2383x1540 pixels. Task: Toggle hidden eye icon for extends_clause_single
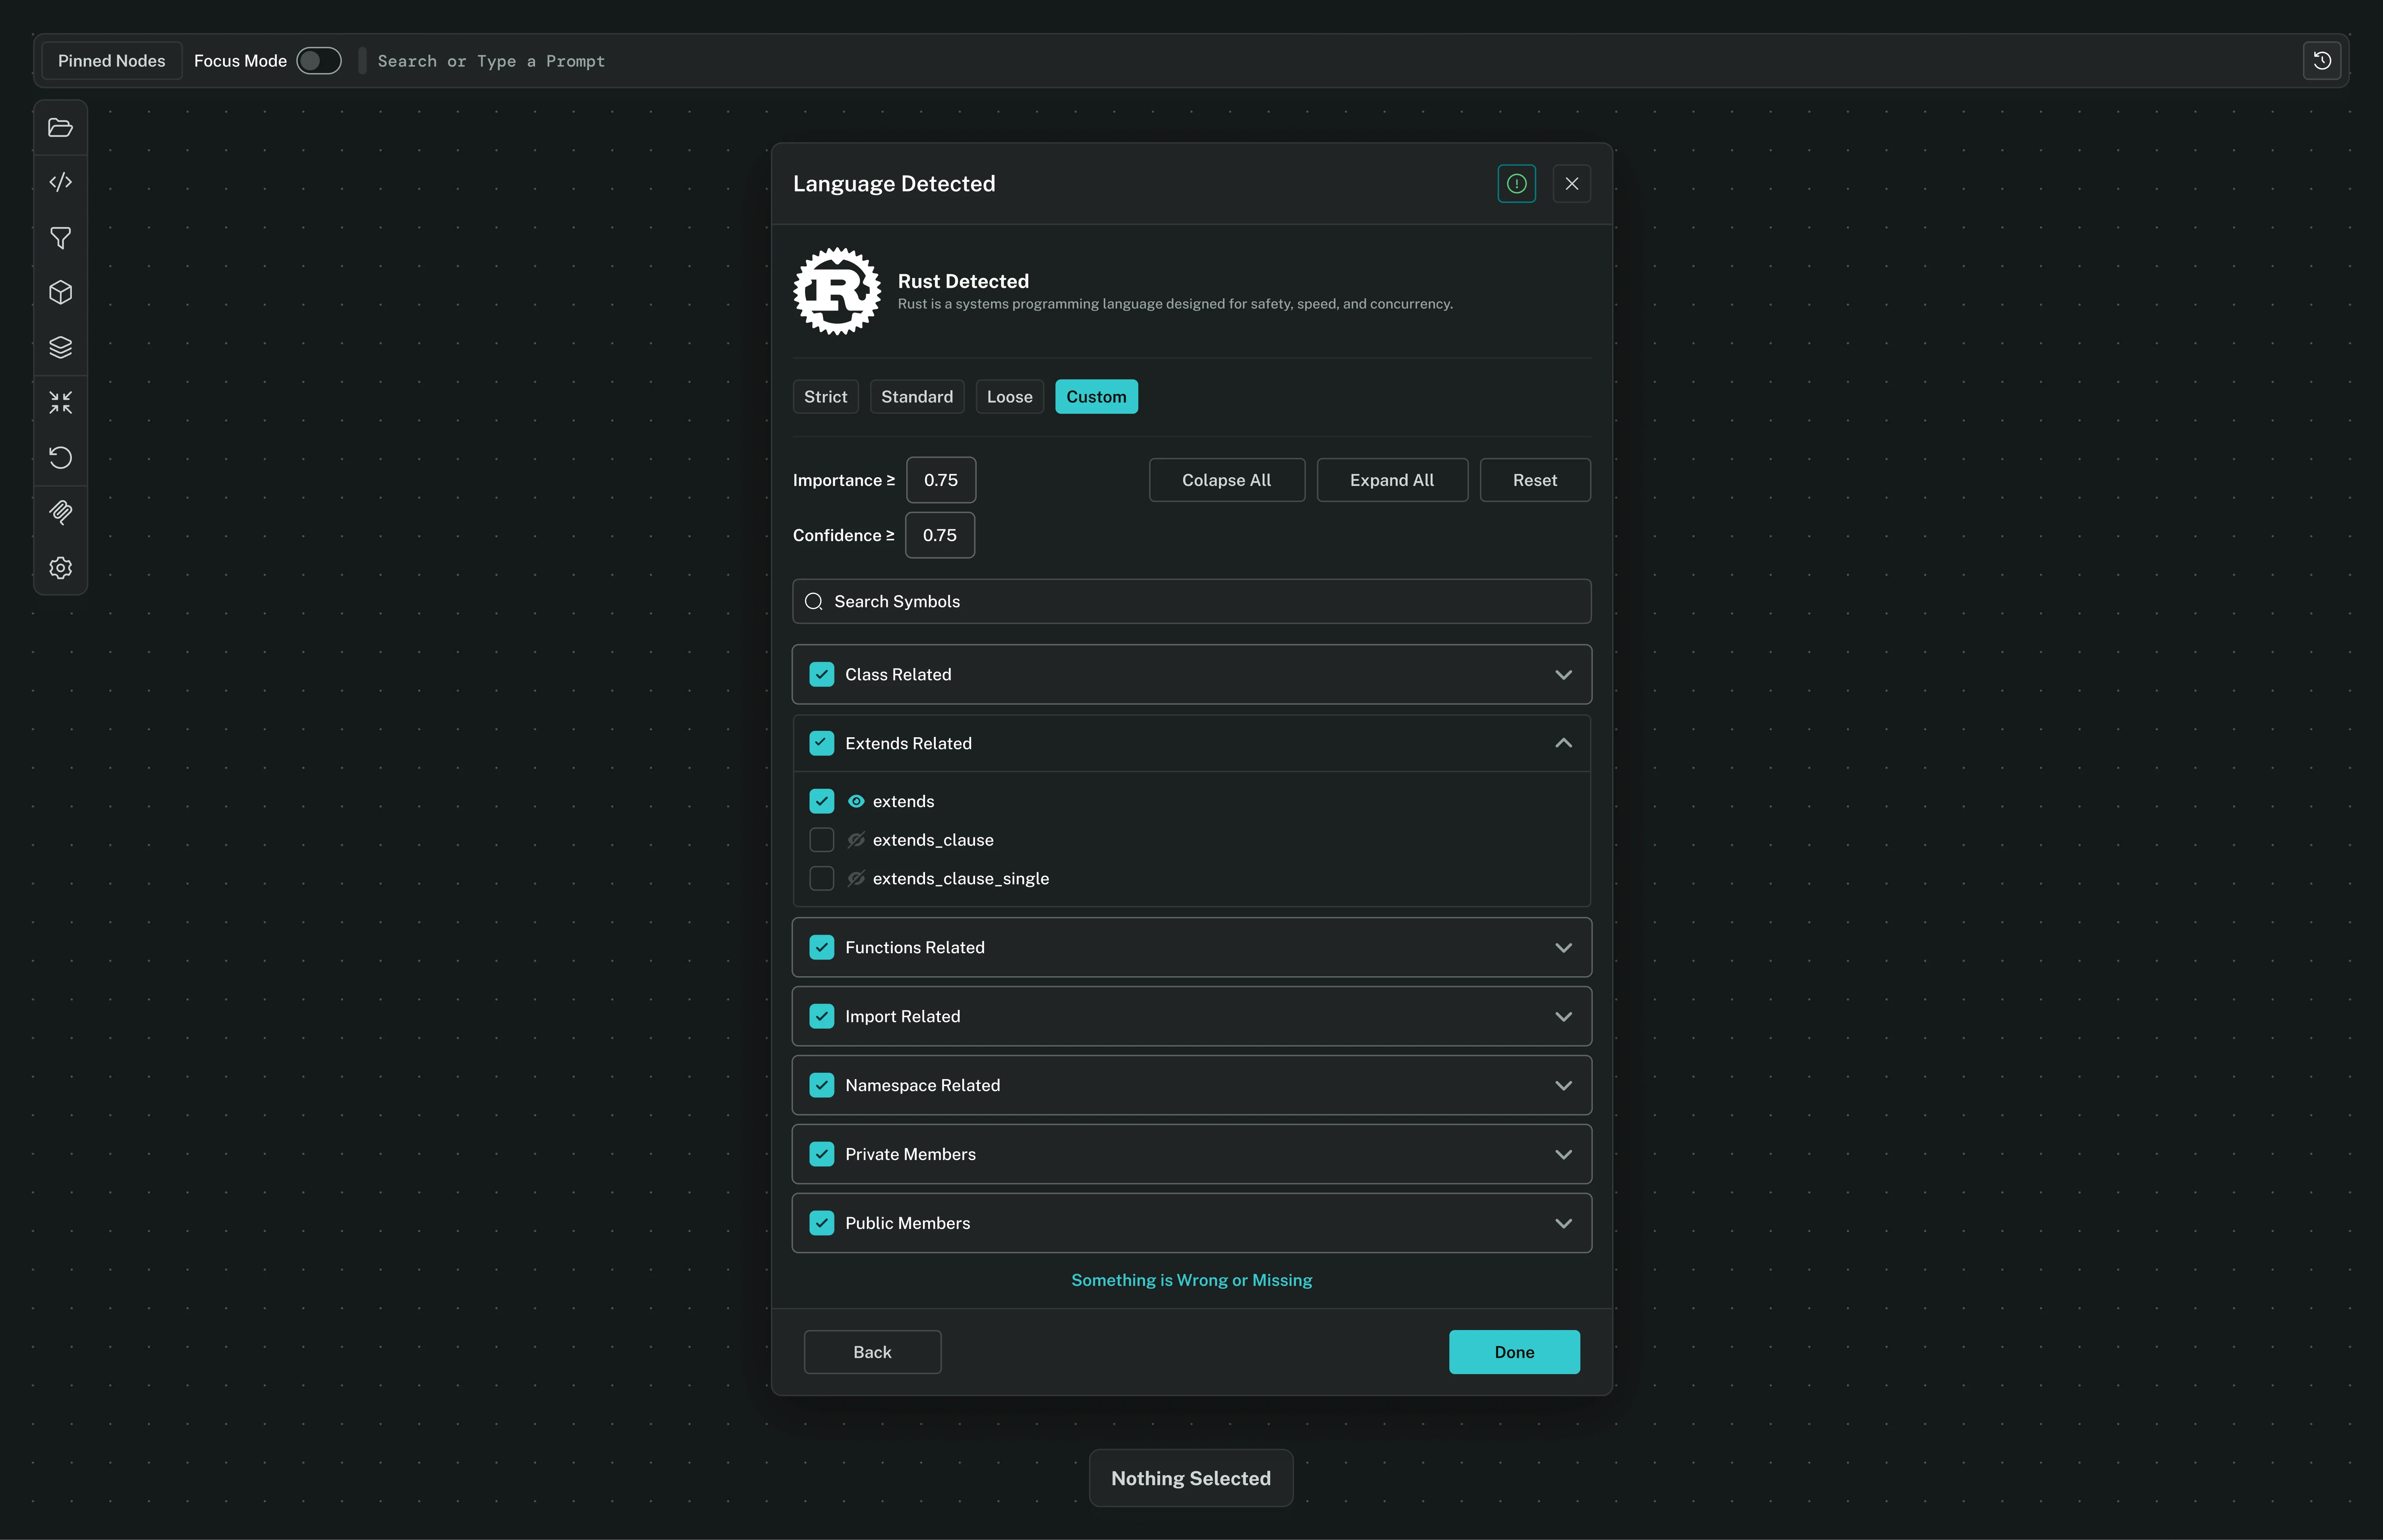(855, 878)
